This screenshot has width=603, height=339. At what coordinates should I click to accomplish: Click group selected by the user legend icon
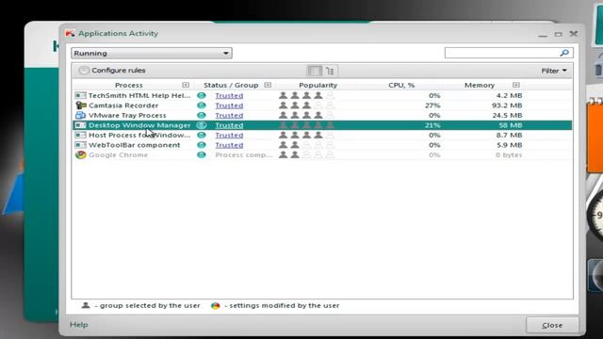(86, 305)
